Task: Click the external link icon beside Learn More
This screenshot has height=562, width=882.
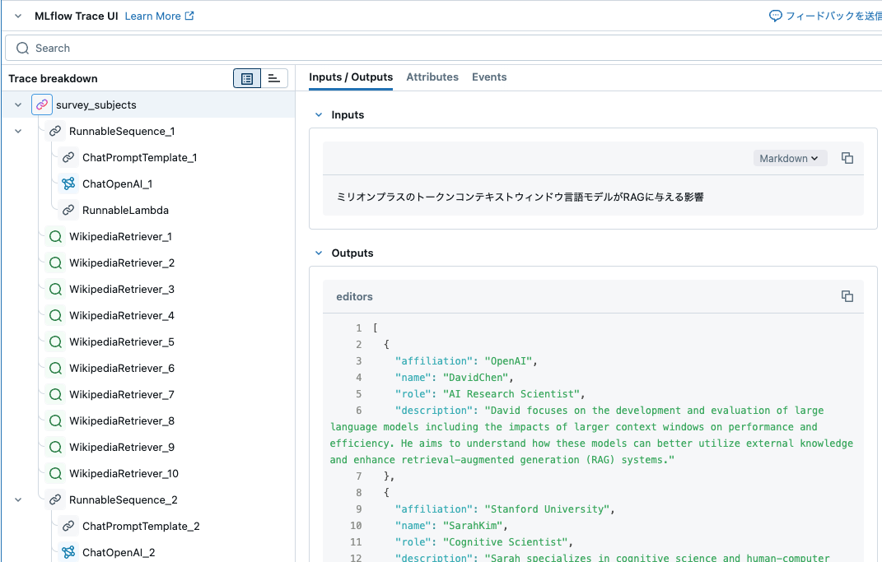Action: pyautogui.click(x=189, y=16)
